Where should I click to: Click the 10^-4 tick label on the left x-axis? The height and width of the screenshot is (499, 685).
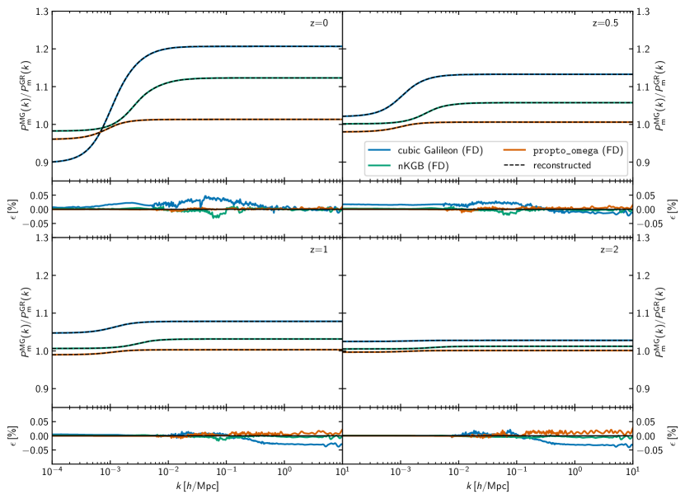point(53,472)
